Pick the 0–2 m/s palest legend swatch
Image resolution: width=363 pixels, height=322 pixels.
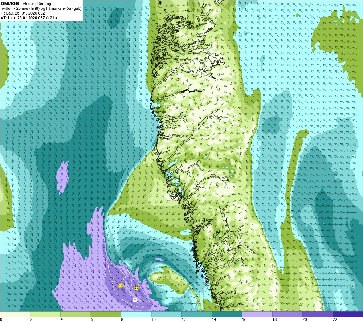point(15,314)
